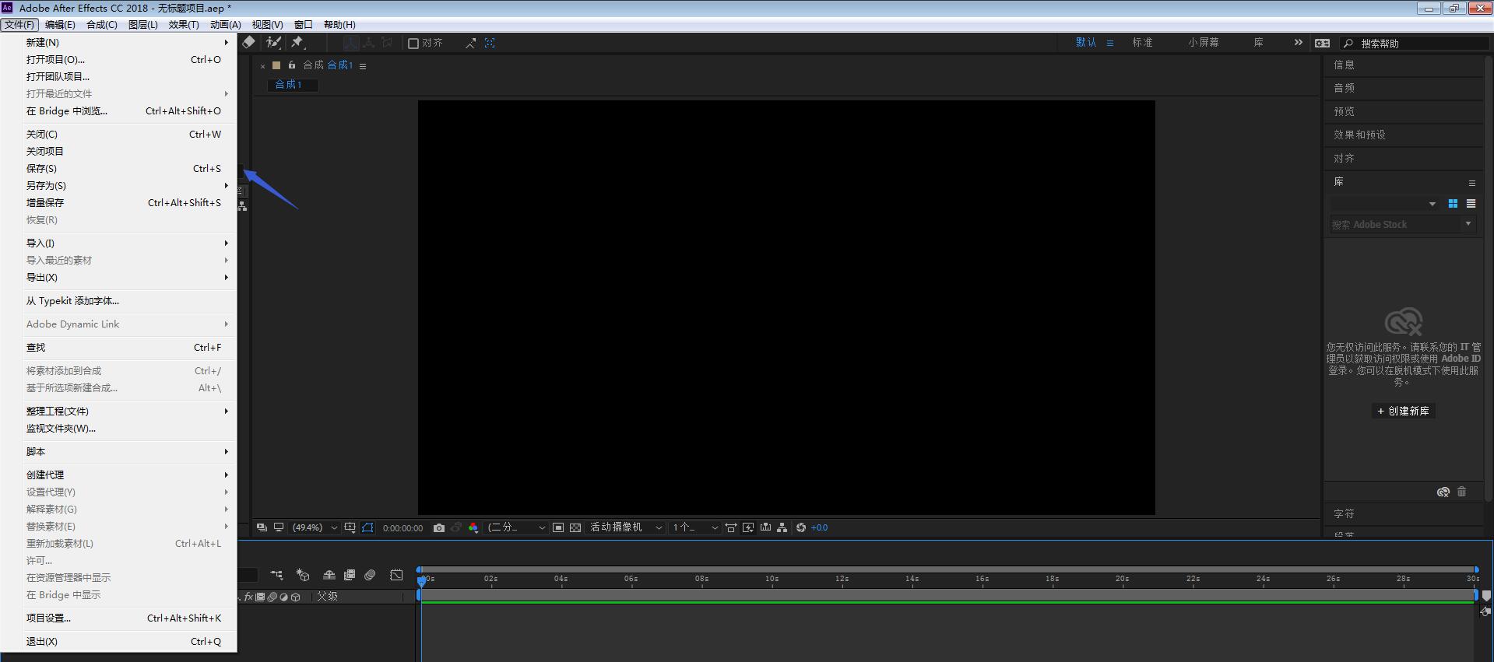1494x662 pixels.
Task: Toggle the composition viewer lock
Action: click(292, 65)
